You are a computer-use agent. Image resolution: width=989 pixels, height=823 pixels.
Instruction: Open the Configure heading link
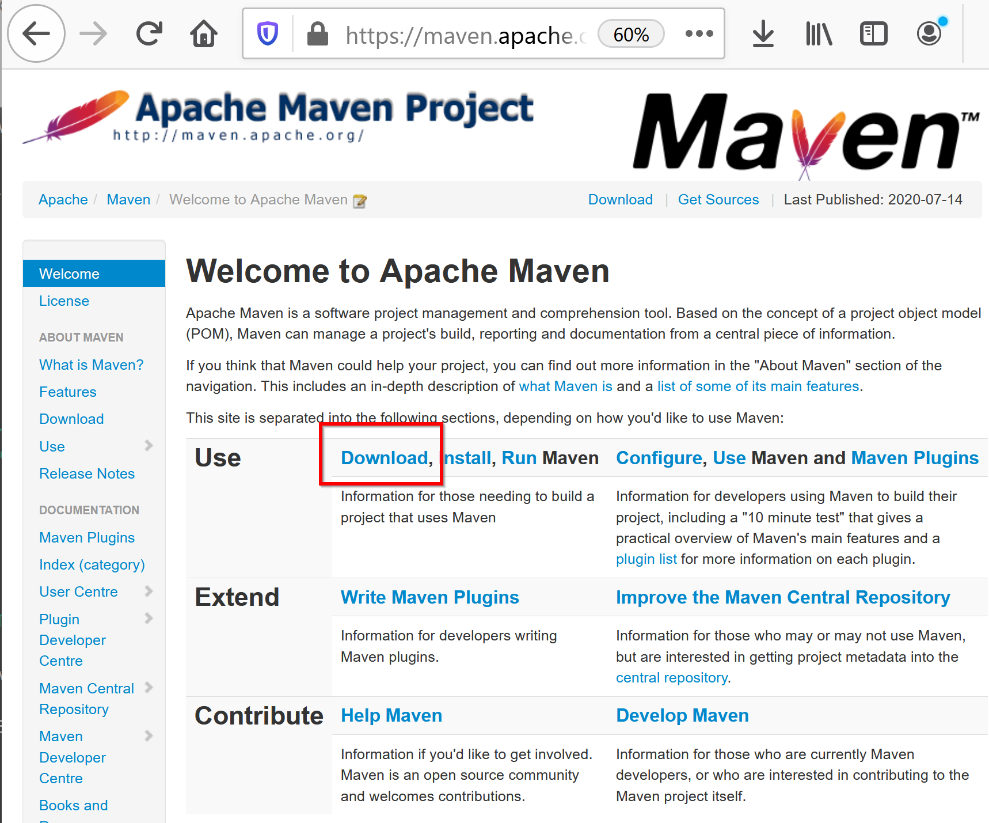pos(659,458)
